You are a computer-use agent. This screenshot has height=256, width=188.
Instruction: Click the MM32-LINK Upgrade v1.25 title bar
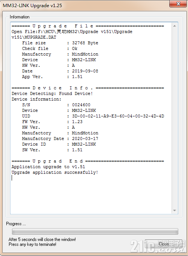click(x=85, y=5)
